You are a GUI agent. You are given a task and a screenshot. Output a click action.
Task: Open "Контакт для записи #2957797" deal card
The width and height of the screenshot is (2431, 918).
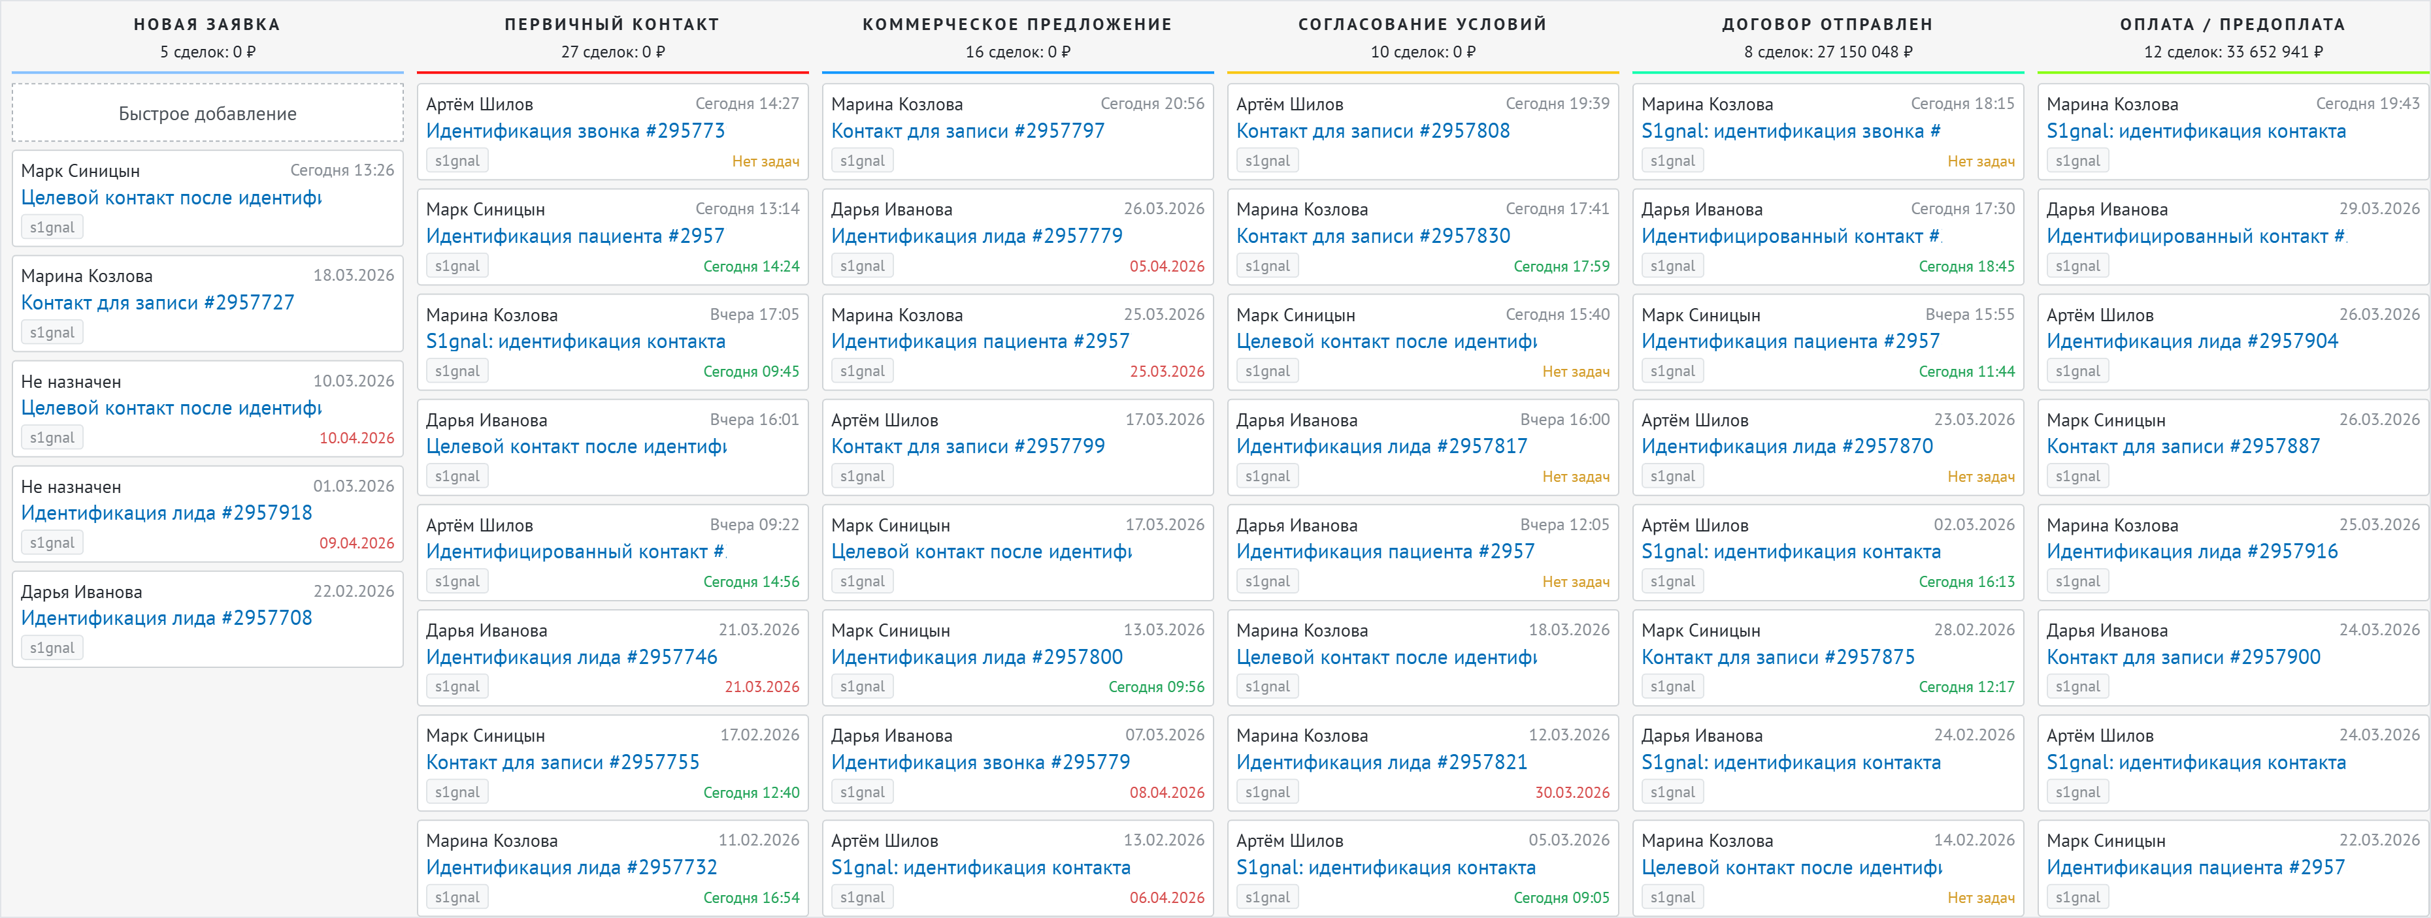coord(968,130)
